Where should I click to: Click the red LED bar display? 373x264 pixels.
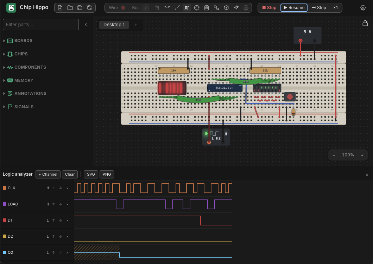pos(172,88)
